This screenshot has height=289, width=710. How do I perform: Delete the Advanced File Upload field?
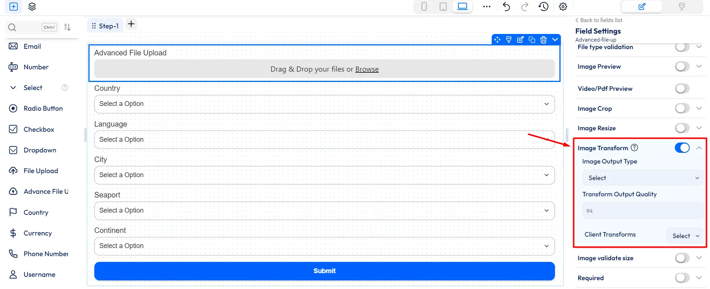(x=543, y=40)
